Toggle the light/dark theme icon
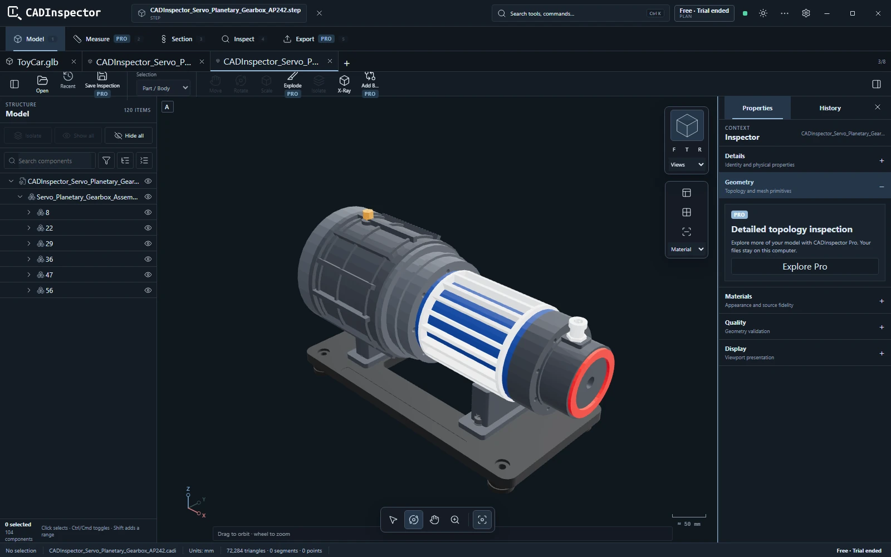This screenshot has width=891, height=557. (763, 13)
